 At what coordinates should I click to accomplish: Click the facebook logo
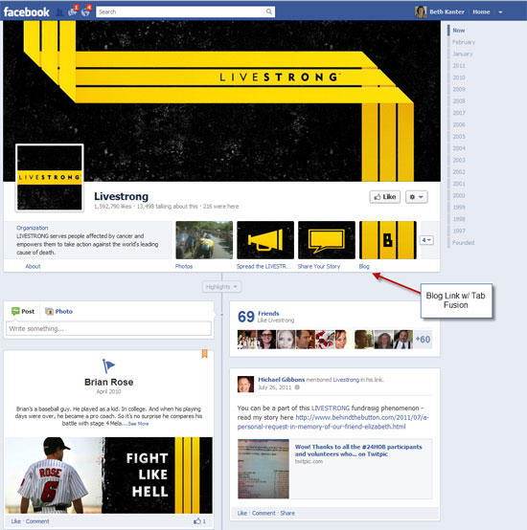27,11
